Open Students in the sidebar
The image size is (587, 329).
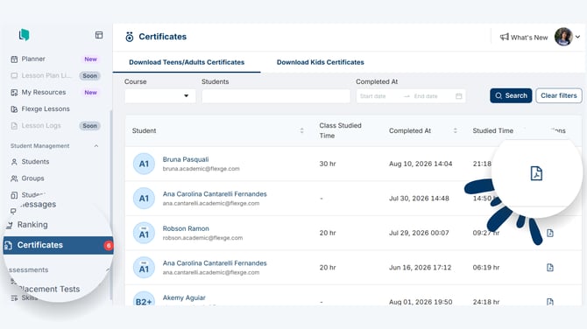[x=35, y=162]
